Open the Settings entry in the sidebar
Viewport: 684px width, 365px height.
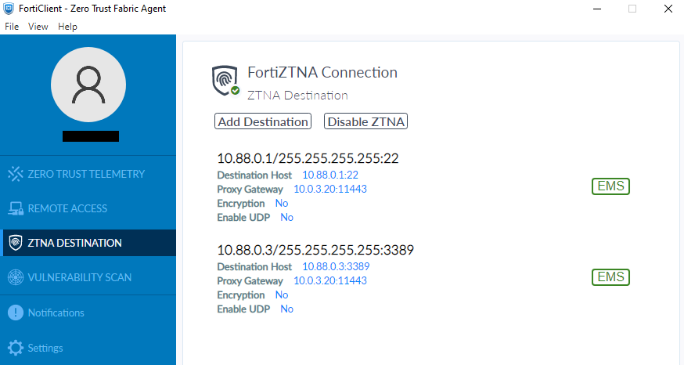pos(88,348)
